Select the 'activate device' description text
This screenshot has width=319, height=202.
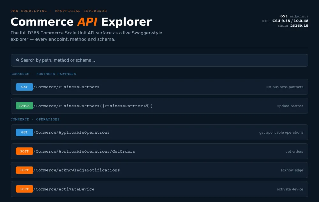tap(290, 189)
